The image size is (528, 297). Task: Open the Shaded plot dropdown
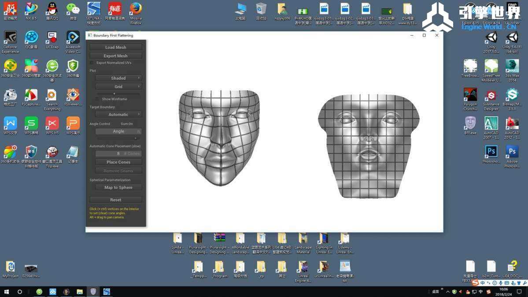(118, 78)
